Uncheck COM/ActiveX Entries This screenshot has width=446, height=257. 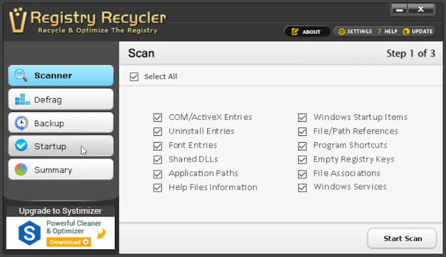pyautogui.click(x=157, y=118)
